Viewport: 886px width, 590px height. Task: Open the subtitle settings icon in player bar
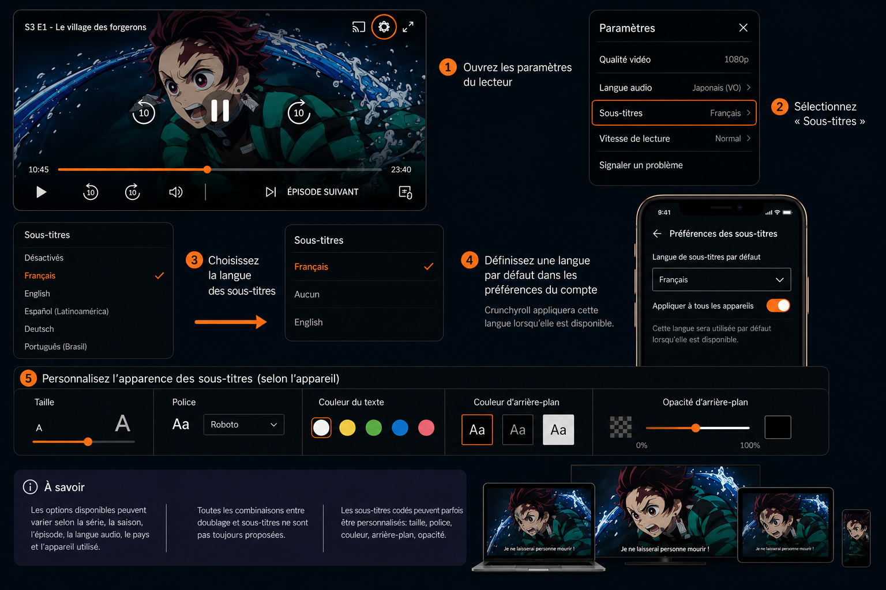[406, 192]
